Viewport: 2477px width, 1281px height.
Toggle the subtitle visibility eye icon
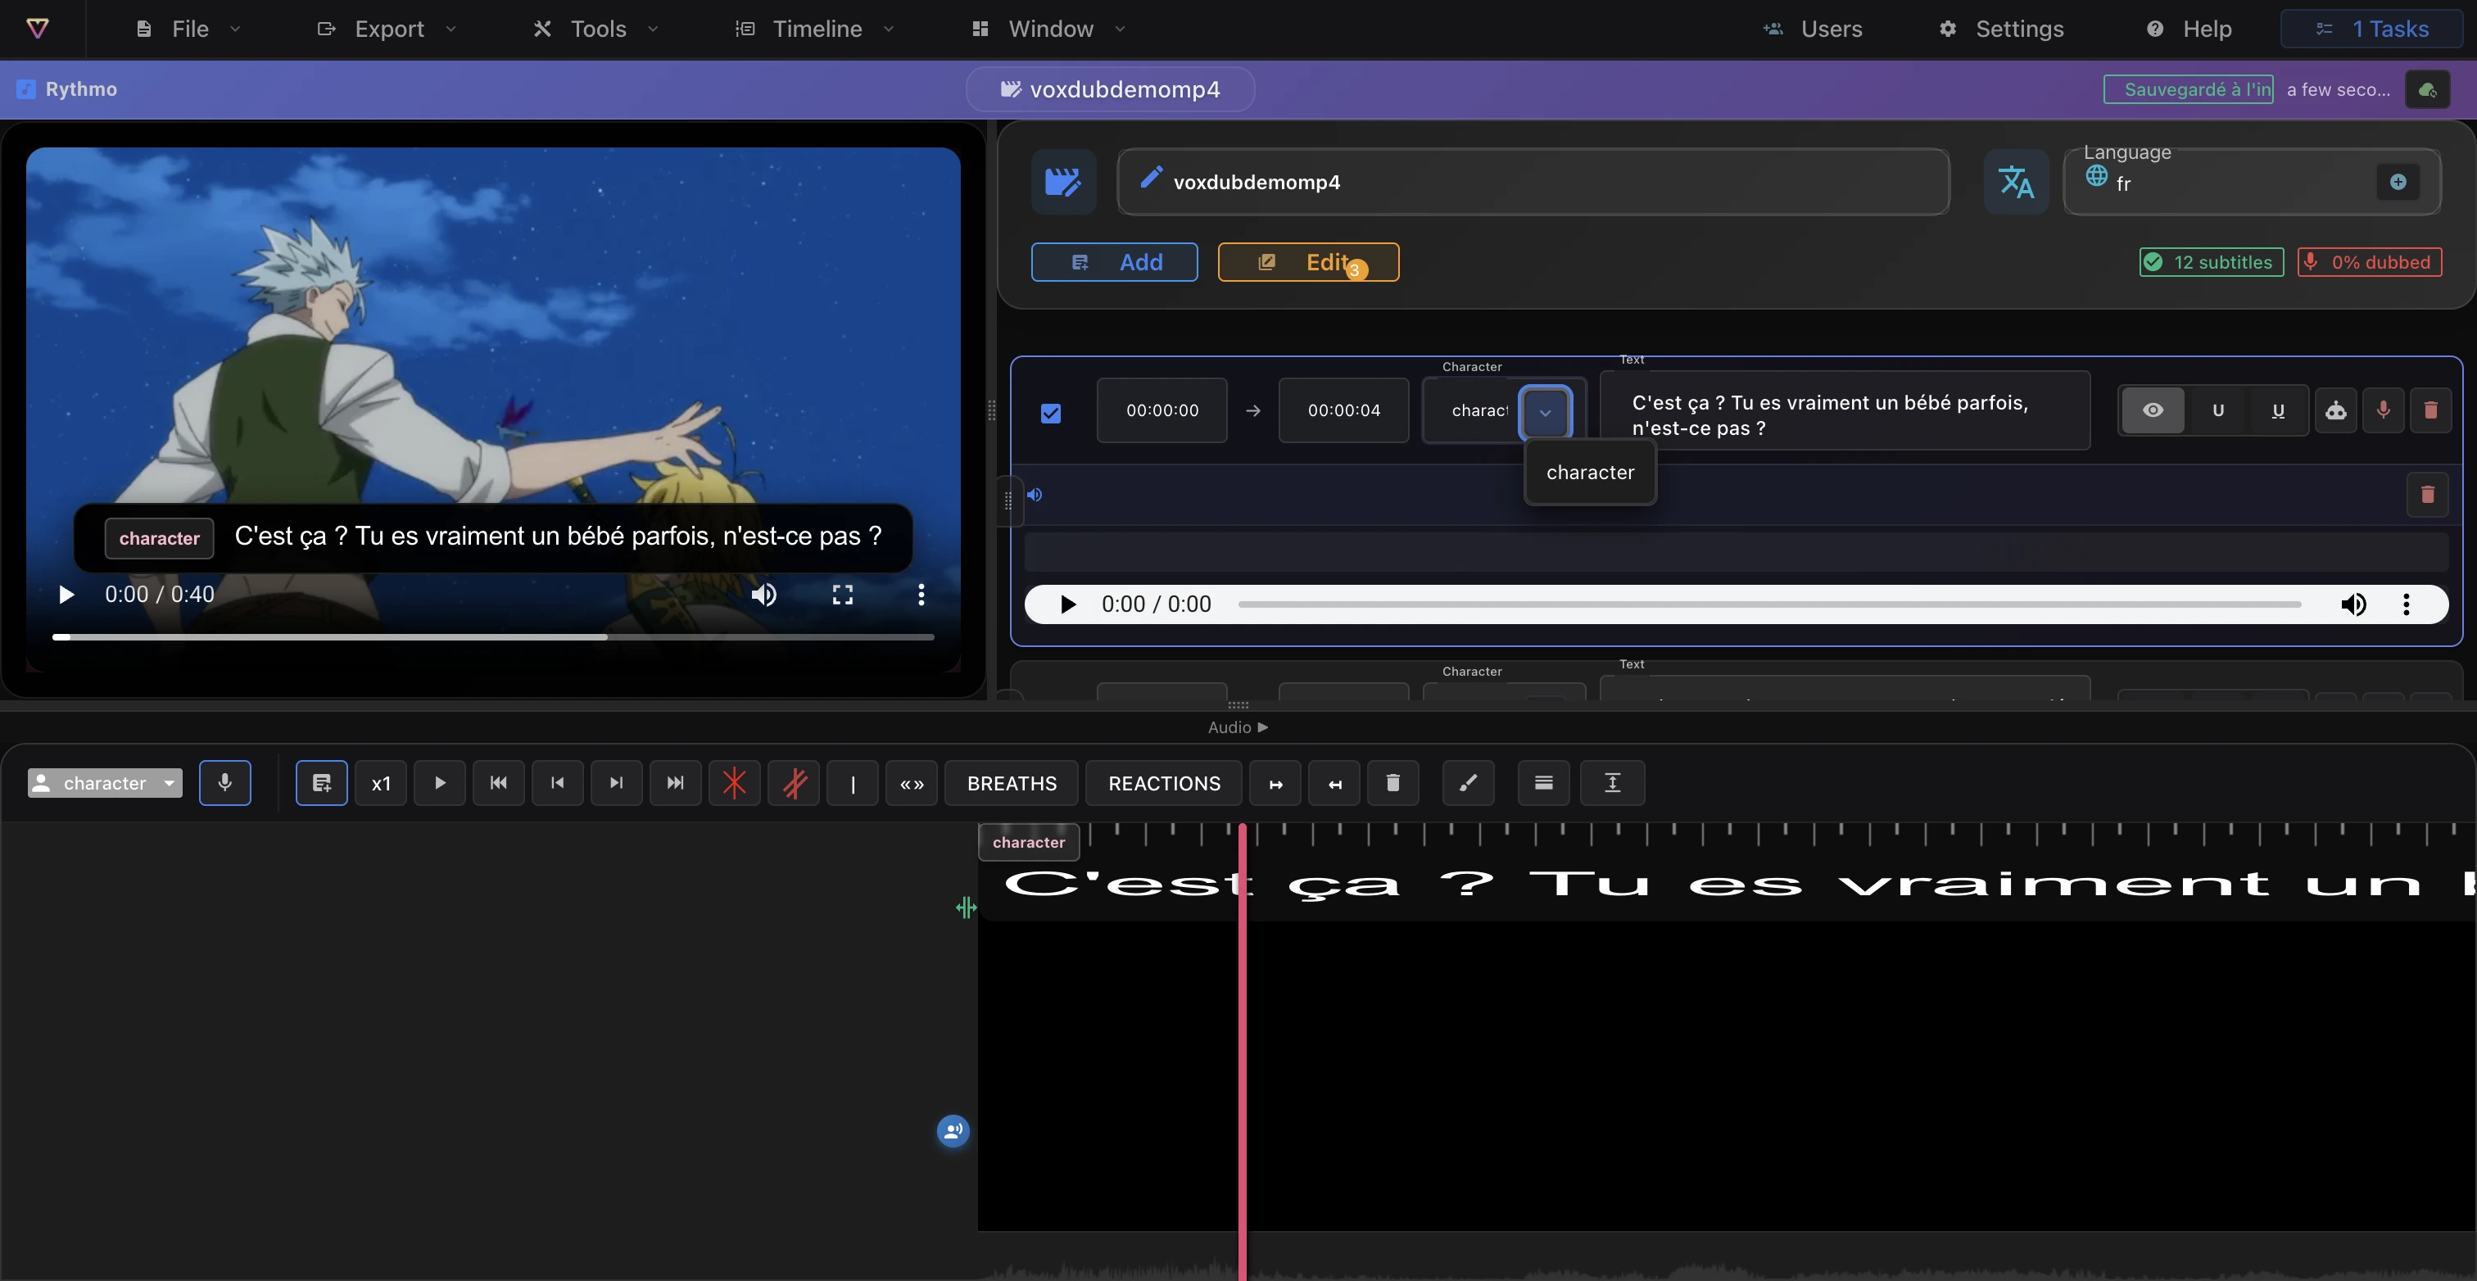point(2153,410)
